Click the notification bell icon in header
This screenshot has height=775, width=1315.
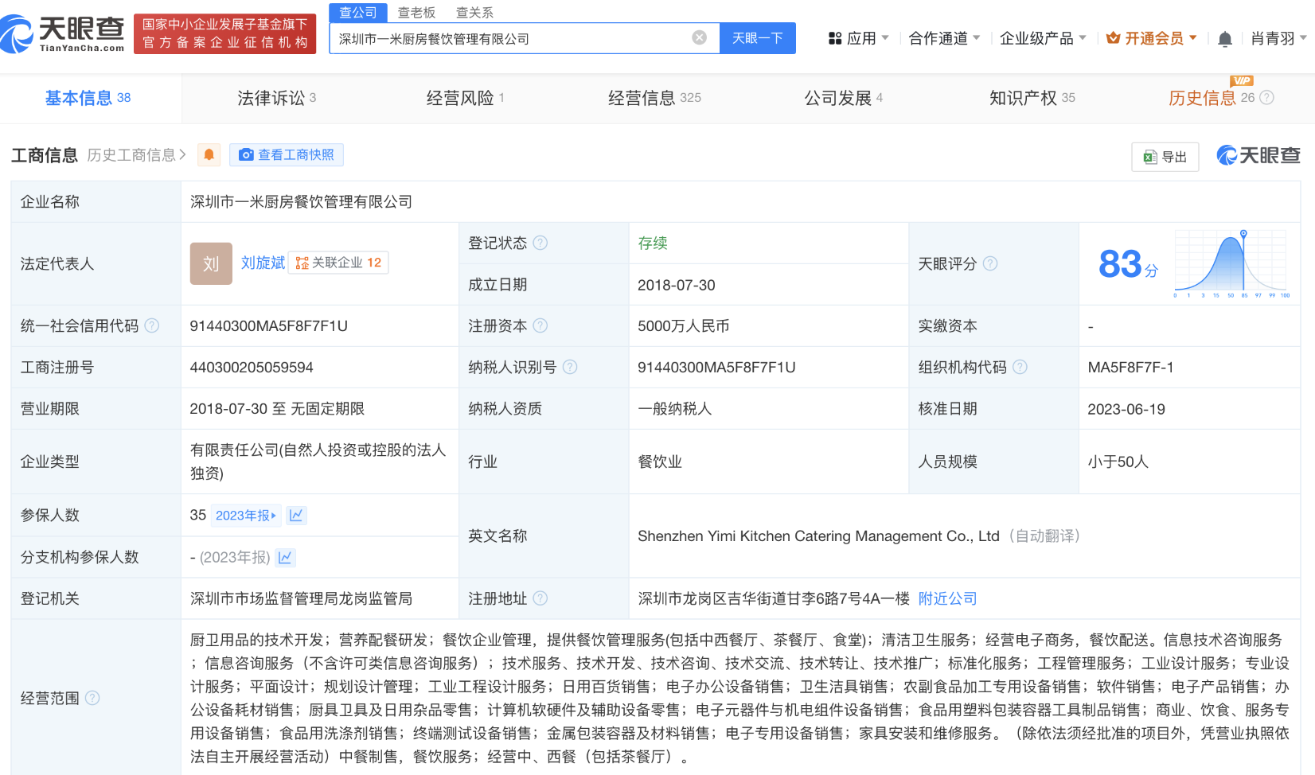click(x=1225, y=38)
